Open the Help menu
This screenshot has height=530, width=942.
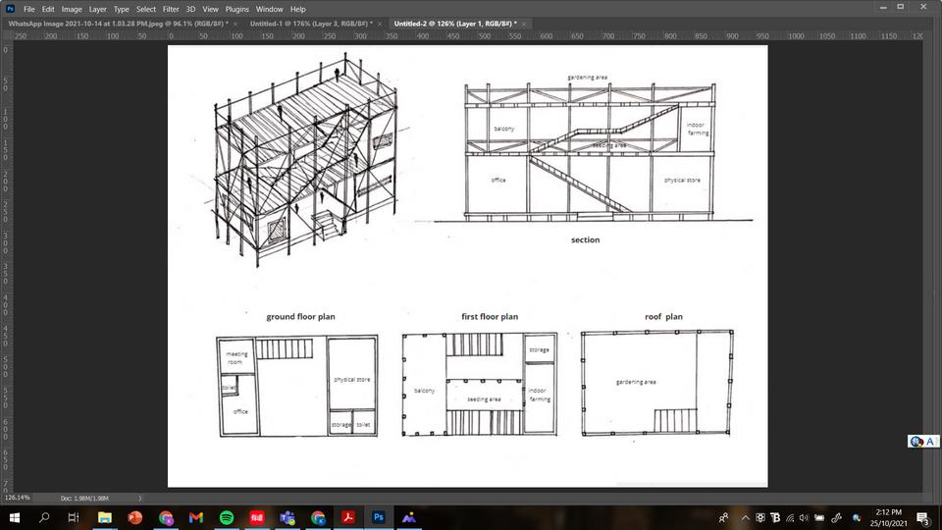[298, 9]
